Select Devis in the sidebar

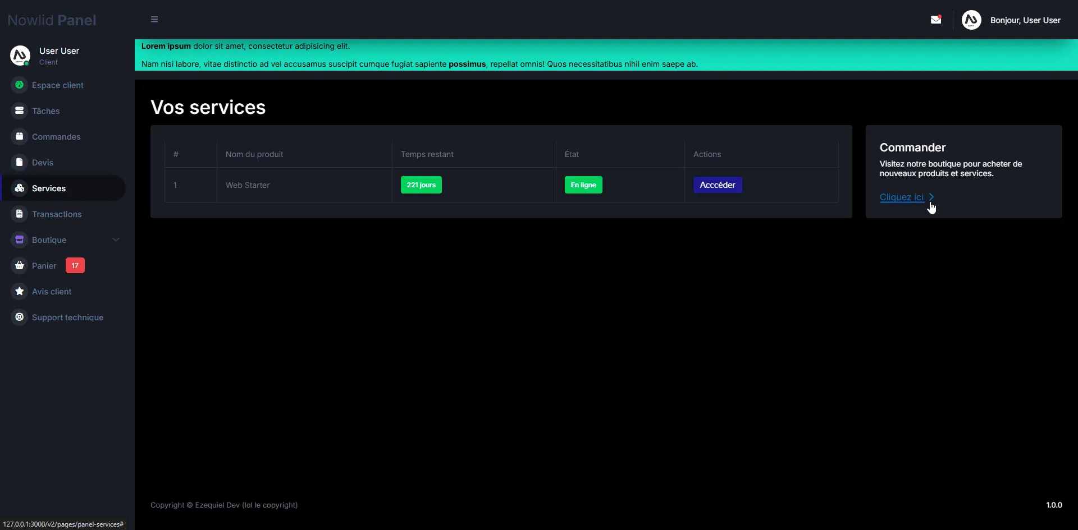click(x=43, y=163)
